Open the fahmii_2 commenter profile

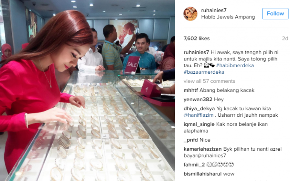pyautogui.click(x=194, y=164)
